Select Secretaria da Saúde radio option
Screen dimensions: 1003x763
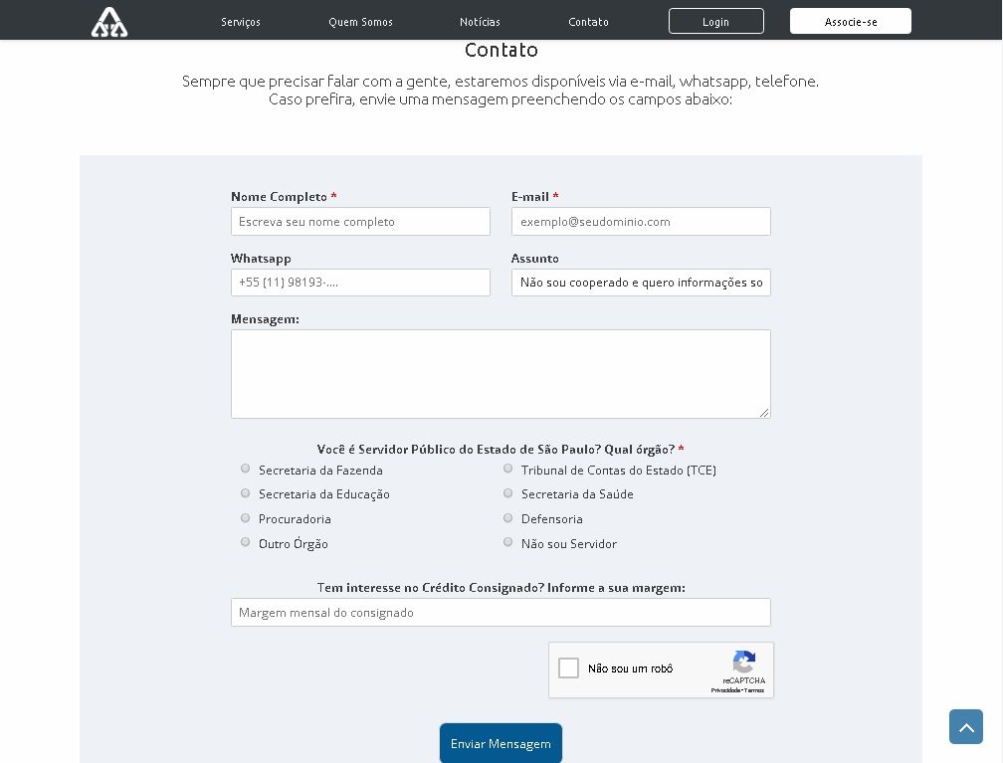tap(507, 493)
